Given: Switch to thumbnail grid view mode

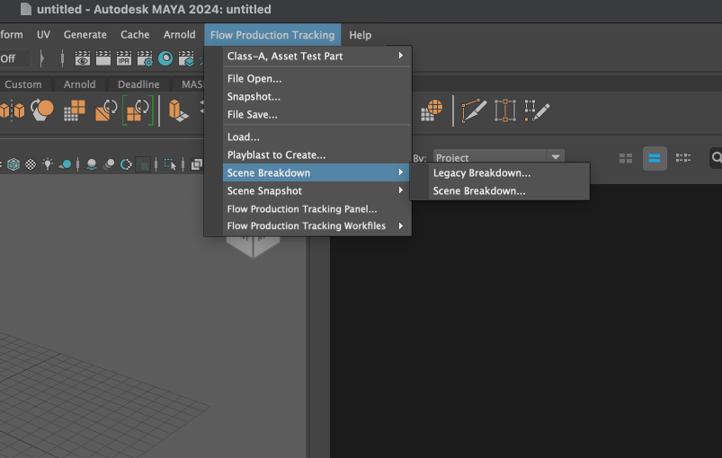Looking at the screenshot, I should tap(626, 158).
